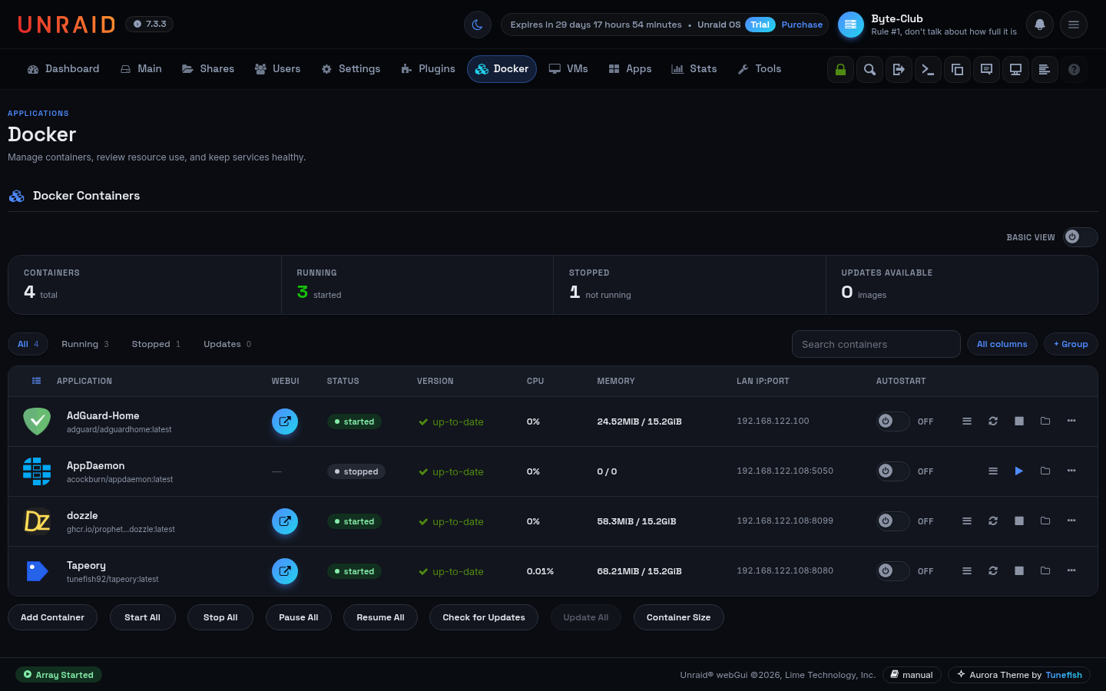
Task: Show more actions for Tapeory via the ellipsis
Action: (1071, 570)
